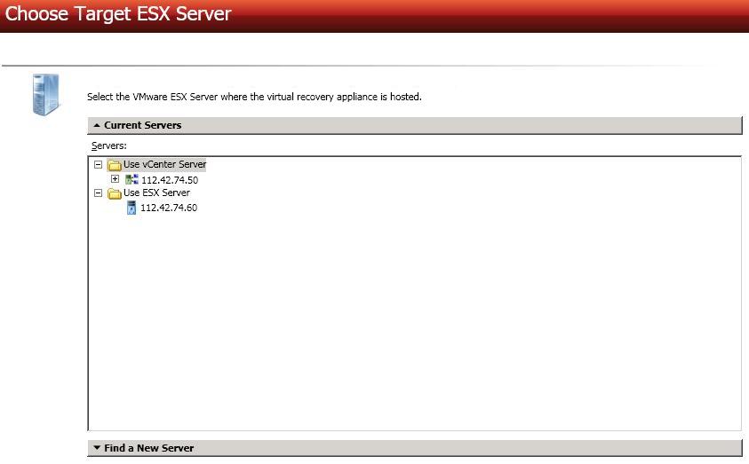
Task: Click the ESX host icon beside 112.42.74.60
Action: (x=131, y=208)
